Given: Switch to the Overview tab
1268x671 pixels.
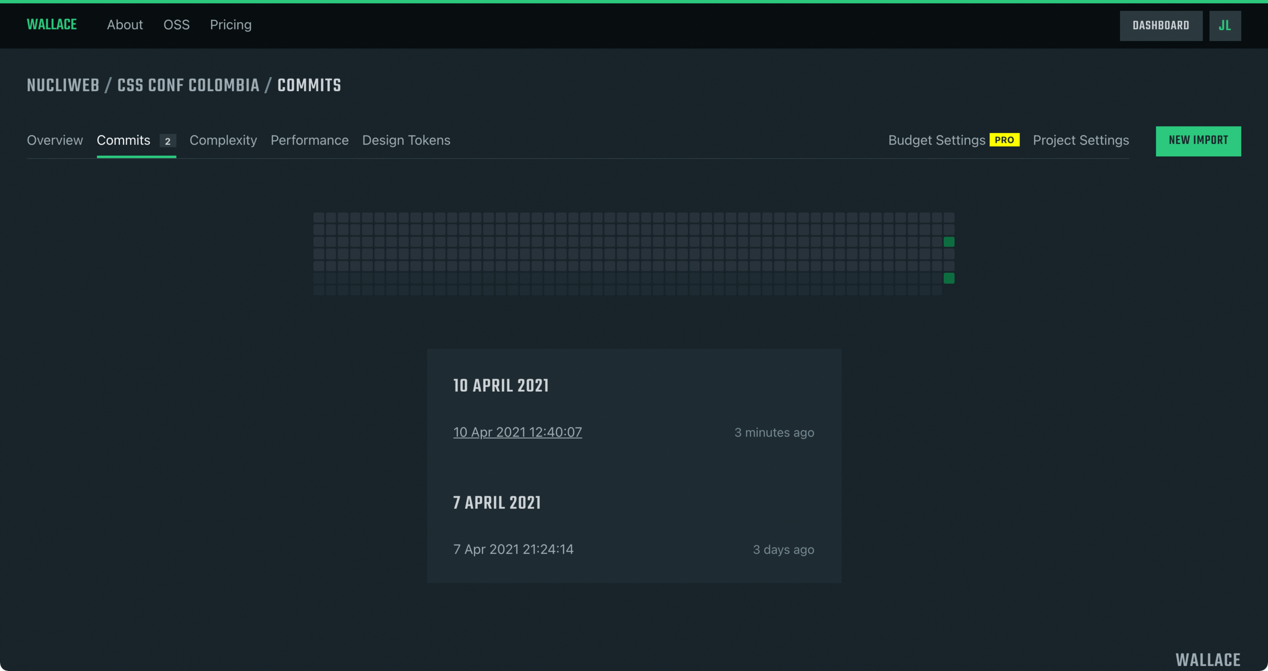Looking at the screenshot, I should [x=55, y=140].
